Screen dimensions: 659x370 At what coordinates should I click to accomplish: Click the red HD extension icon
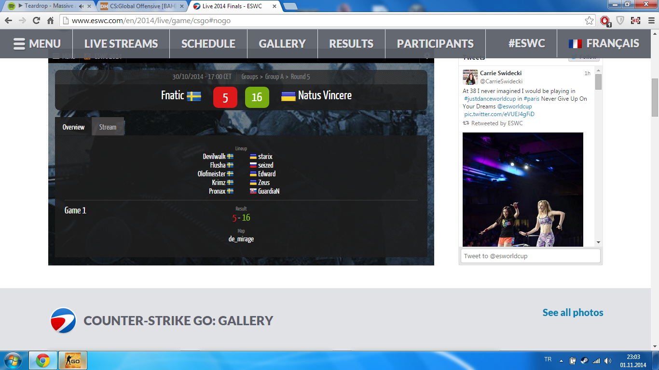[635, 21]
